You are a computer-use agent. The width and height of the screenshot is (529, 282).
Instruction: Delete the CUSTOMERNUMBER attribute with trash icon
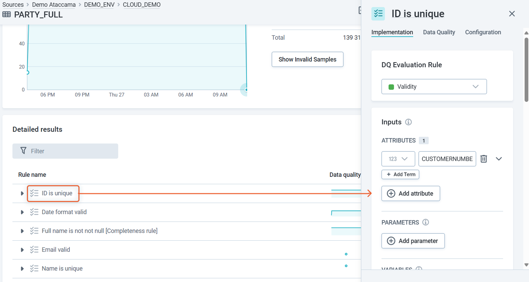click(x=484, y=159)
